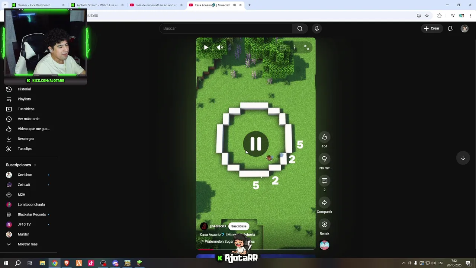Open the Short's three-dot options menu
The width and height of the screenshot is (476, 268).
(295, 47)
